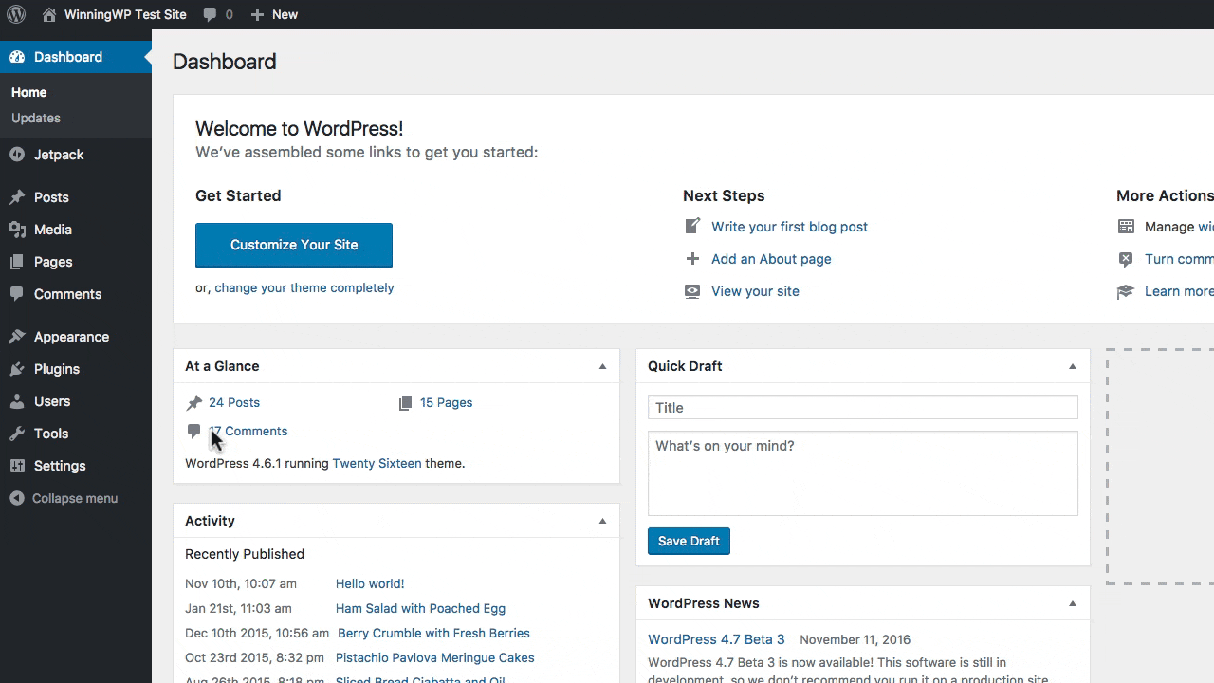Click the Pages icon in sidebar

(17, 262)
